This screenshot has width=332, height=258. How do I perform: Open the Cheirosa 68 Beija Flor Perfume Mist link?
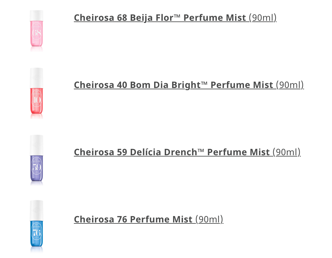pyautogui.click(x=160, y=18)
